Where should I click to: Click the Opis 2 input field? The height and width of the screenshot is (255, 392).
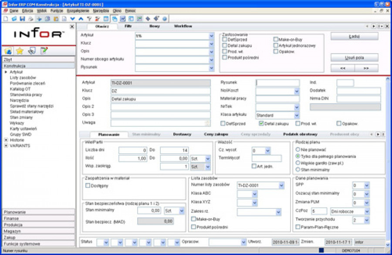click(160, 107)
